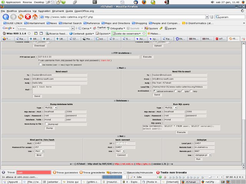This screenshot has width=246, height=184.
Task: Click the Reload page icon
Action: pos(21,17)
